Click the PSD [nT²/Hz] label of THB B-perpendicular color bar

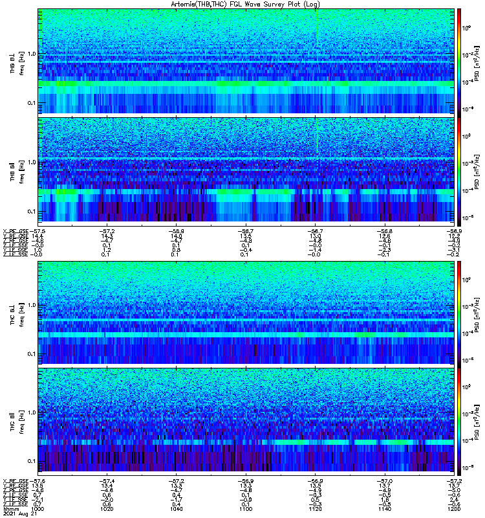coord(477,63)
